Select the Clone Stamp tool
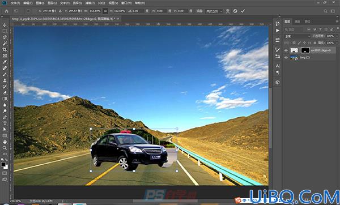Image resolution: width=340 pixels, height=205 pixels. 5,80
